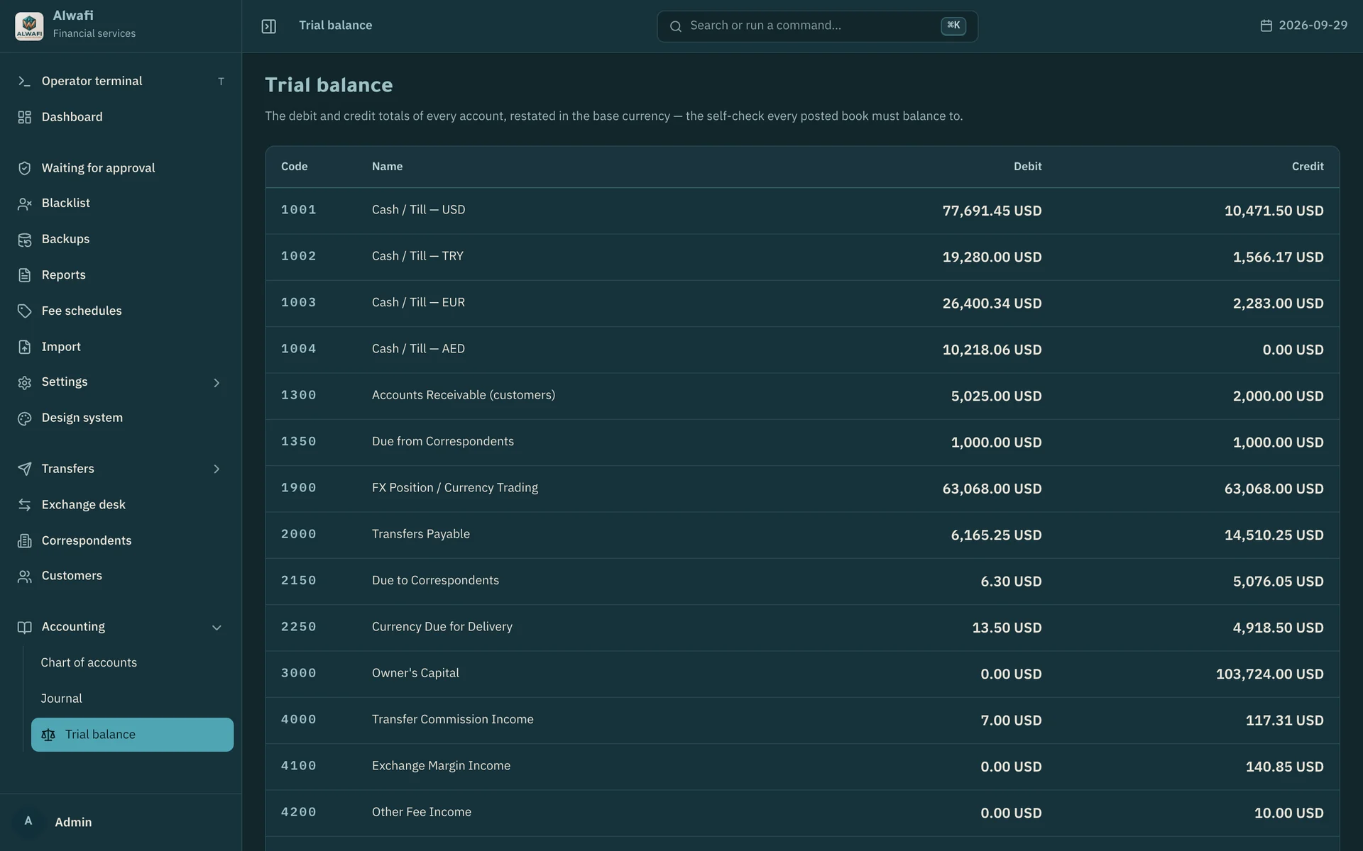
Task: Click the Backups database icon
Action: (24, 240)
